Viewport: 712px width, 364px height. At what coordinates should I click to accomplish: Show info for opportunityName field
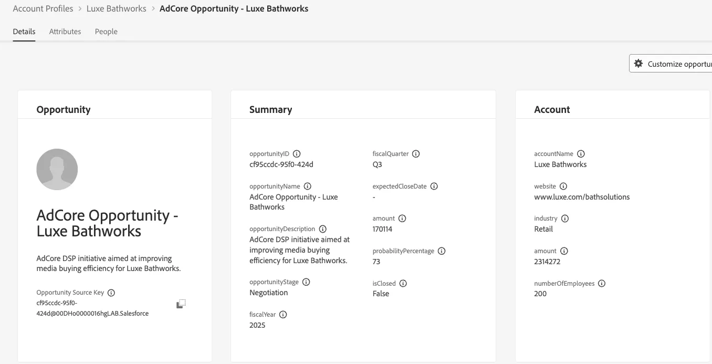308,186
